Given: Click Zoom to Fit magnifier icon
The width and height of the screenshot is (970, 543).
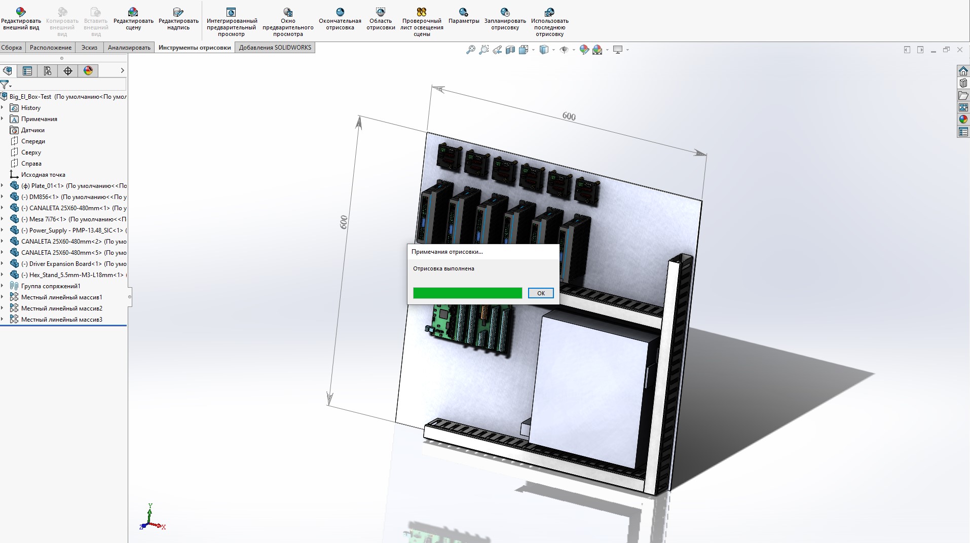Looking at the screenshot, I should [x=471, y=50].
